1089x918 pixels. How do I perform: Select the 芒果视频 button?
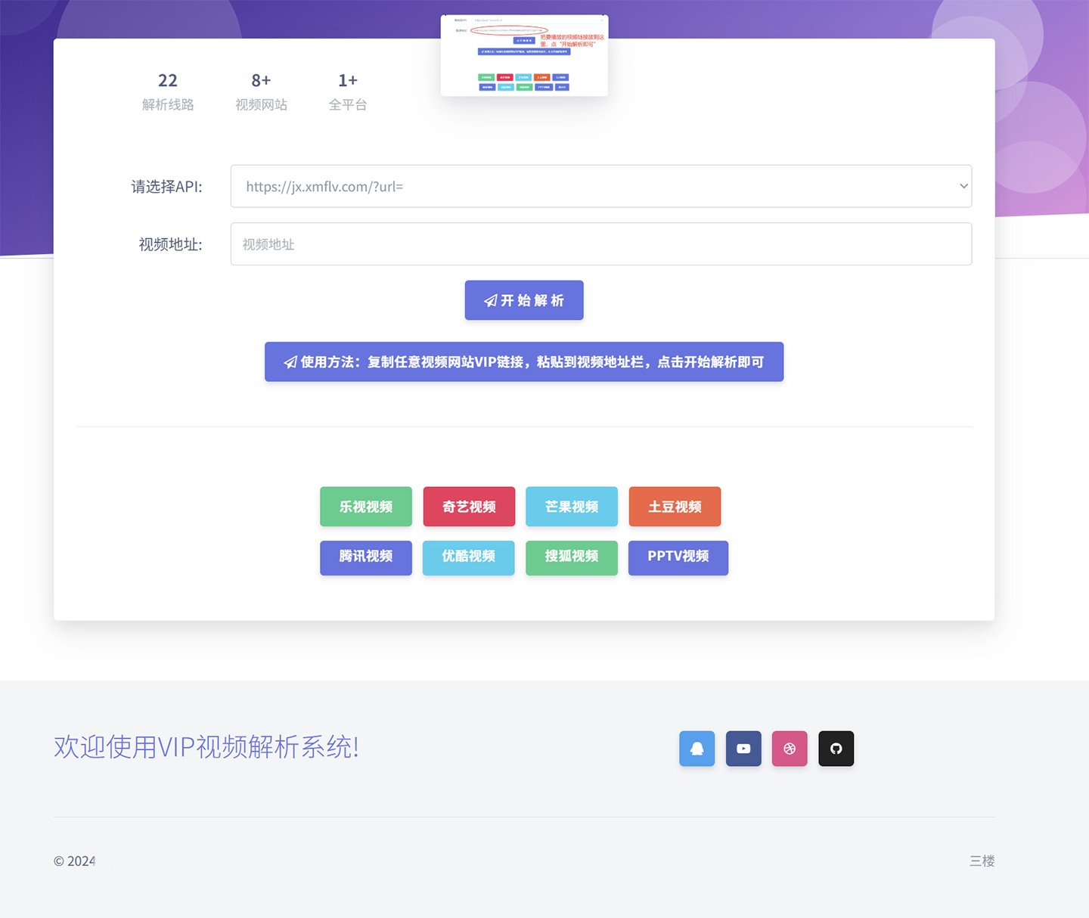coord(572,507)
